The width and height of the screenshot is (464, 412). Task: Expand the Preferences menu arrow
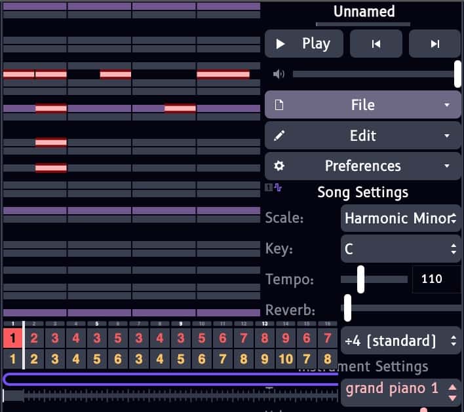(x=447, y=166)
